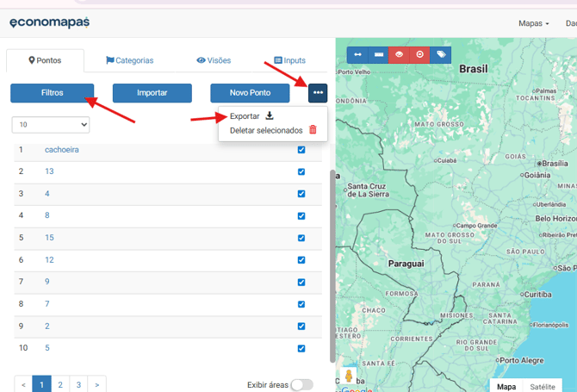Click the horizontal arrows icon in map toolbar
Screen dimensions: 577x392
click(357, 54)
